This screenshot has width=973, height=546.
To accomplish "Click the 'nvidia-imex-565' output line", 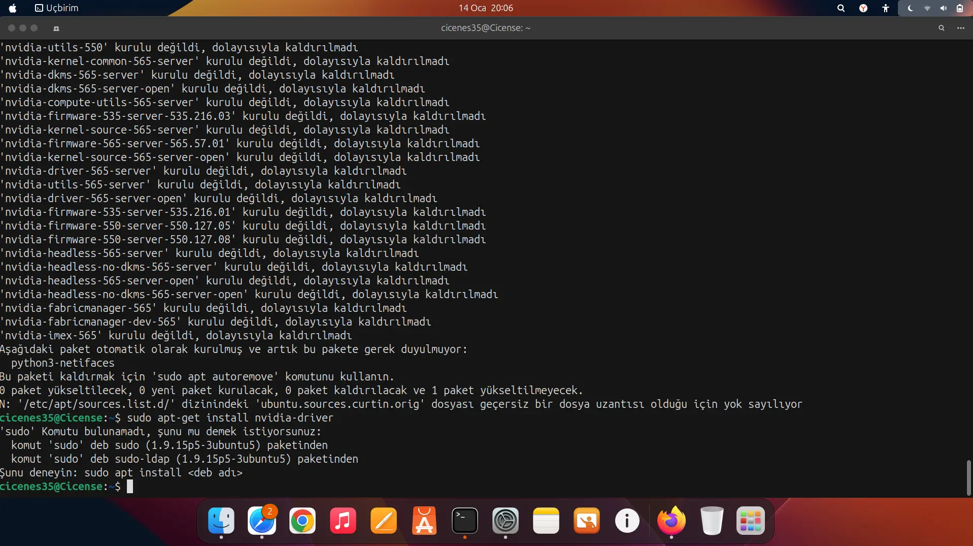I will 176,336.
